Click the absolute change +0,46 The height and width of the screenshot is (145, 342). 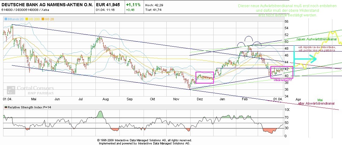point(131,10)
